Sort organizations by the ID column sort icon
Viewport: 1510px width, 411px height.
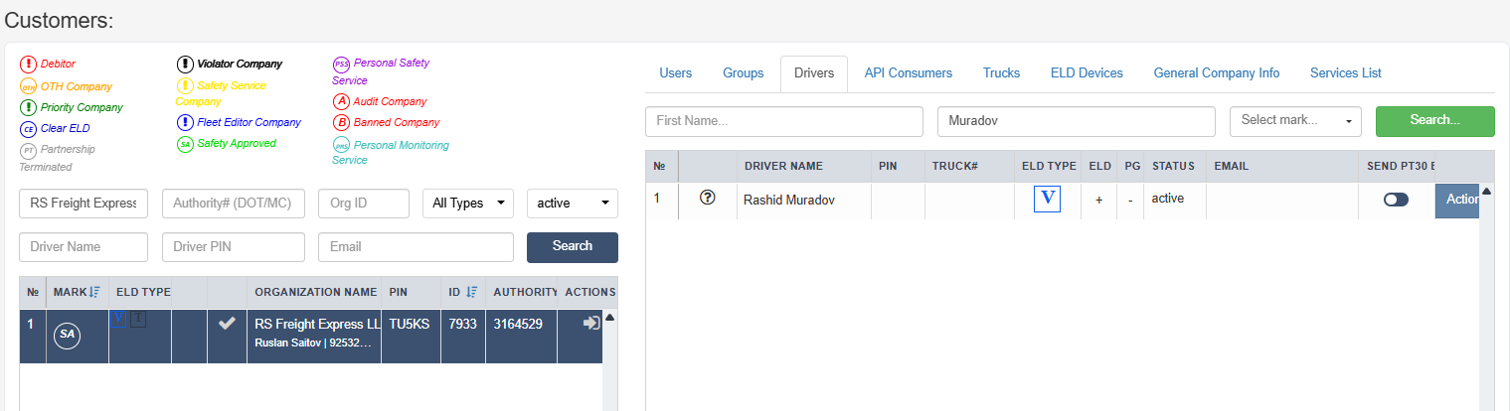pyautogui.click(x=471, y=292)
